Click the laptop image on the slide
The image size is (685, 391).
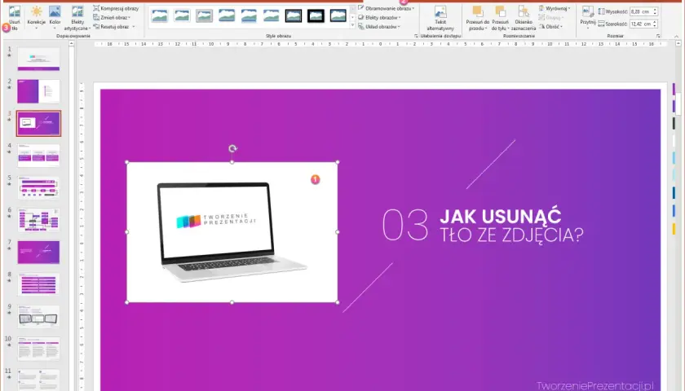pyautogui.click(x=232, y=232)
